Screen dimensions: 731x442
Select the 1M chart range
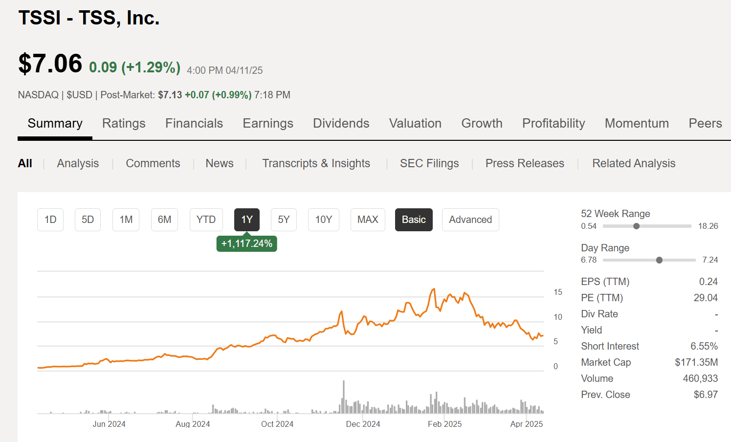click(x=126, y=220)
